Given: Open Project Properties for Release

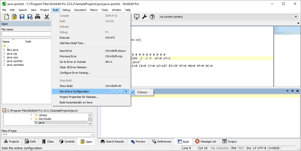Looking at the screenshot, I should pyautogui.click(x=91, y=97).
